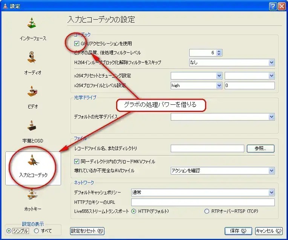Toggle 同一ディレクトリ内のプリロードMKVファイル checkbox
Viewport: 288px width, 240px height.
pyautogui.click(x=77, y=161)
